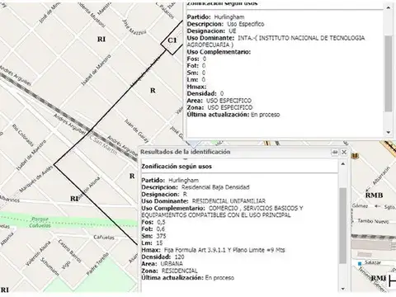Click the RMB zone label
Image resolution: width=396 pixels, height=297 pixels.
click(x=374, y=196)
